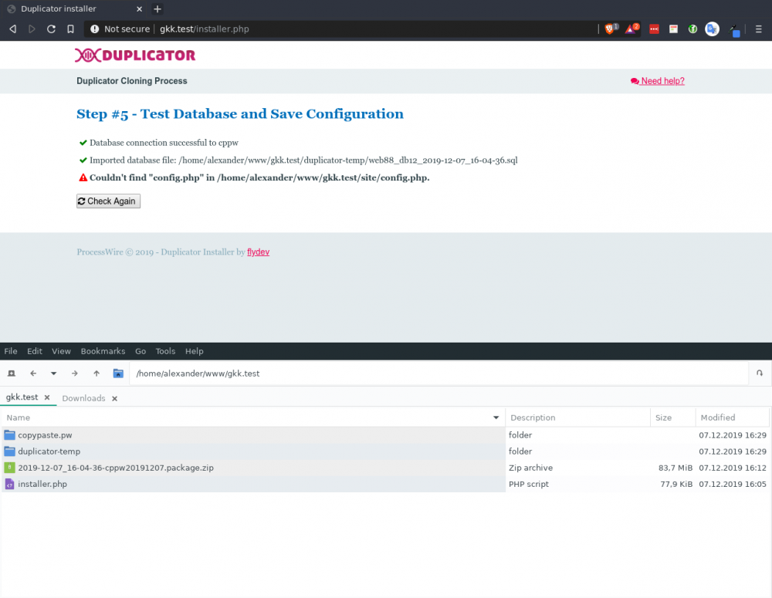
Task: Click the Brave shields lion icon
Action: (609, 29)
